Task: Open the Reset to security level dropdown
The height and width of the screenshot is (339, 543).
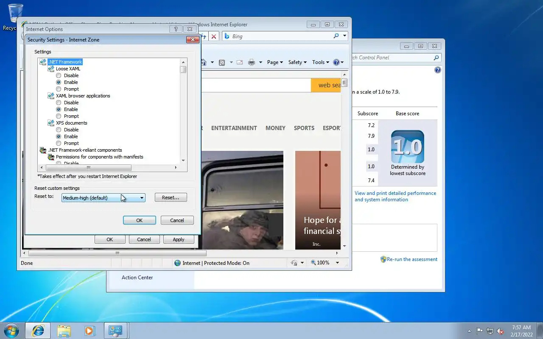Action: 103,197
